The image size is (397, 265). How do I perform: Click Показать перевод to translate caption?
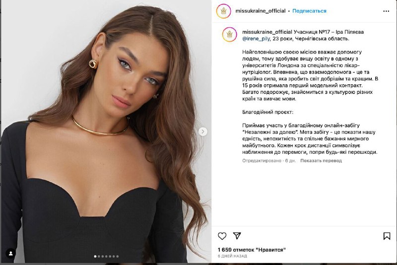(321, 160)
